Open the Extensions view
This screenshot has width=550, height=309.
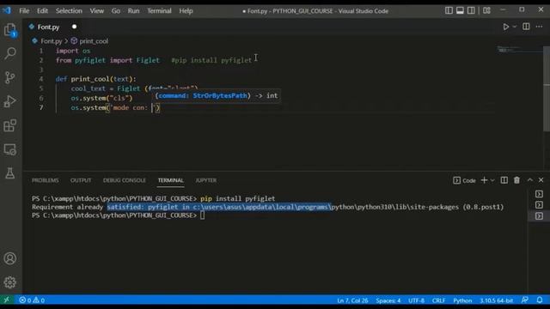coord(10,125)
